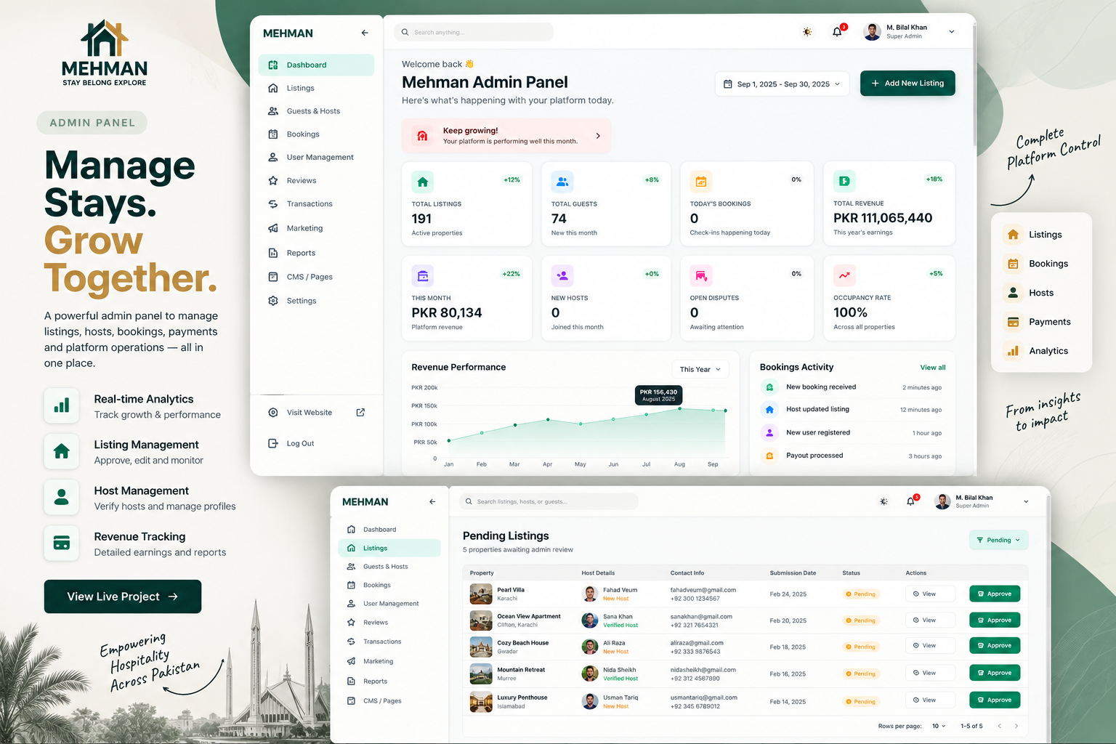Open notifications bell in the Dashboard panel
The image size is (1116, 744).
point(838,32)
